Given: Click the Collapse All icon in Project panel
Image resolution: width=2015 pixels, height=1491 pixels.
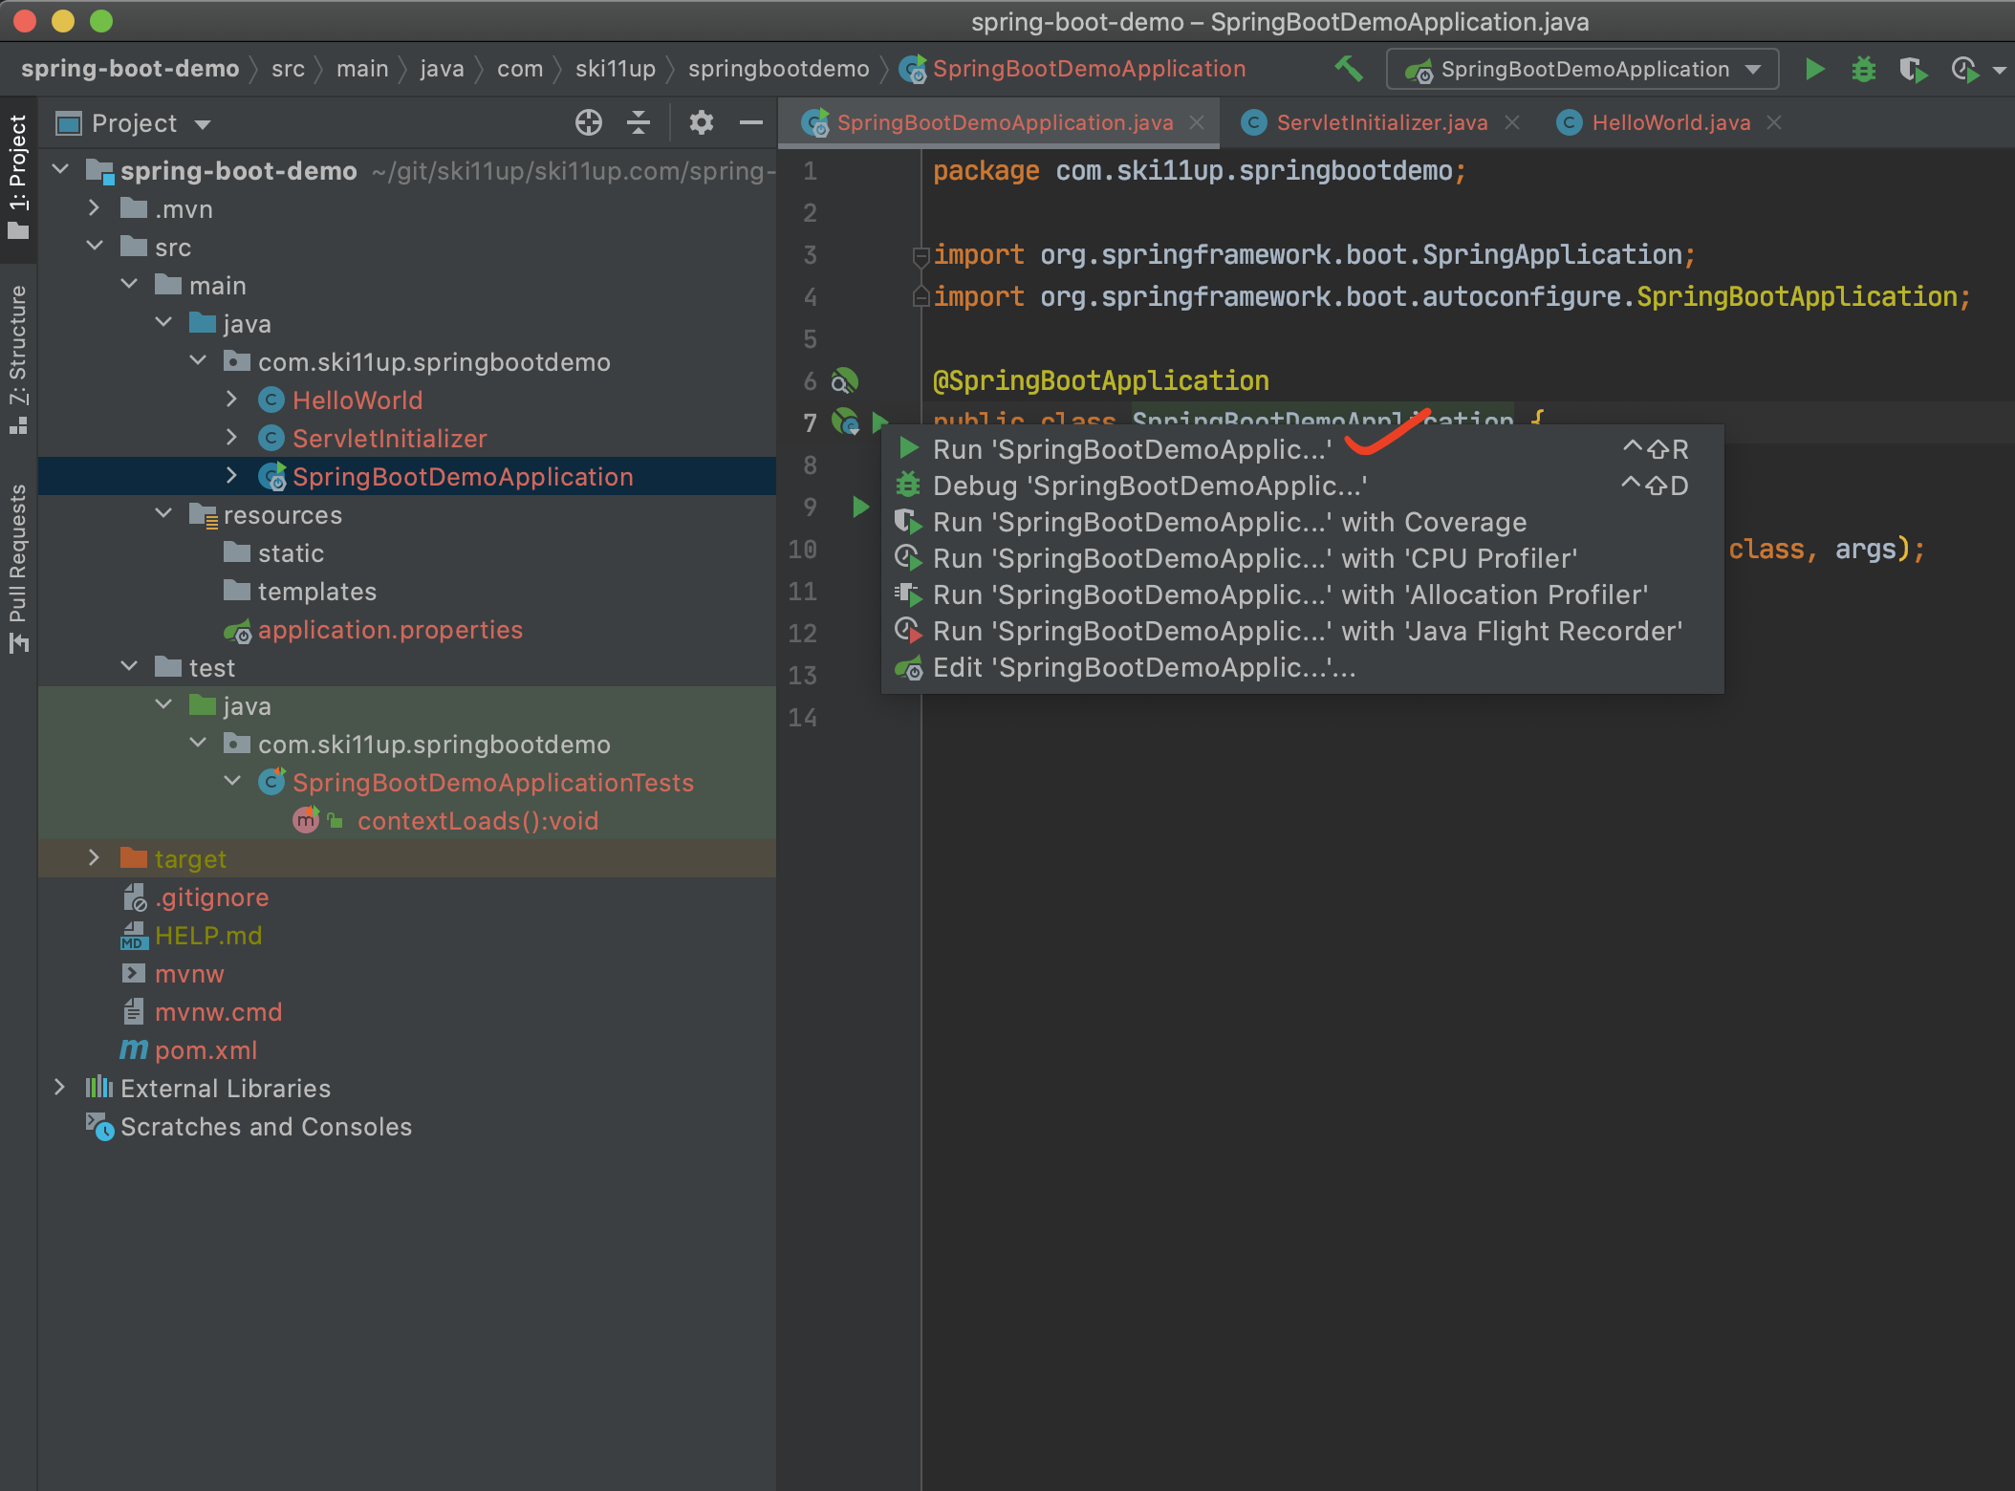Looking at the screenshot, I should [639, 122].
